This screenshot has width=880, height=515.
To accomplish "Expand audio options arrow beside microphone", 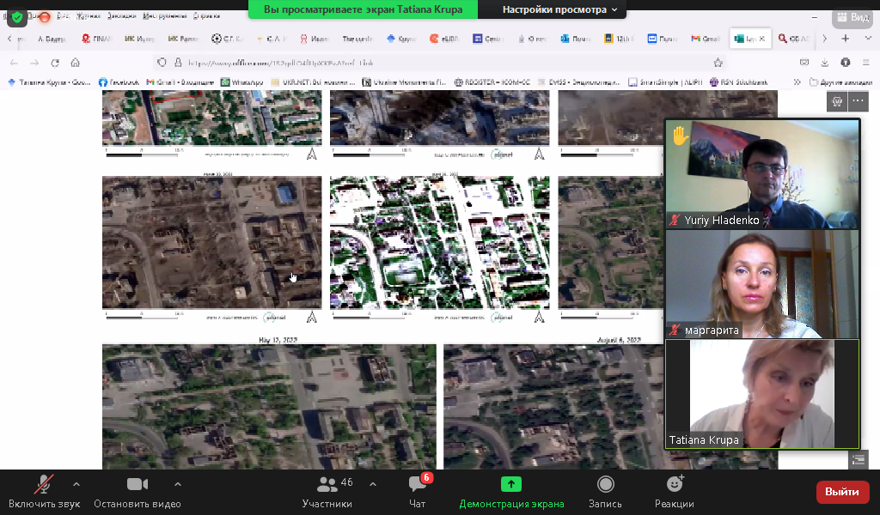I will (x=76, y=484).
